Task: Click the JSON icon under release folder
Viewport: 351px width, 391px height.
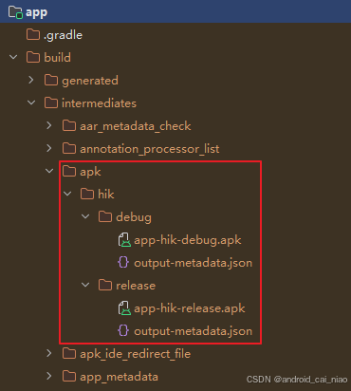Action: [123, 331]
